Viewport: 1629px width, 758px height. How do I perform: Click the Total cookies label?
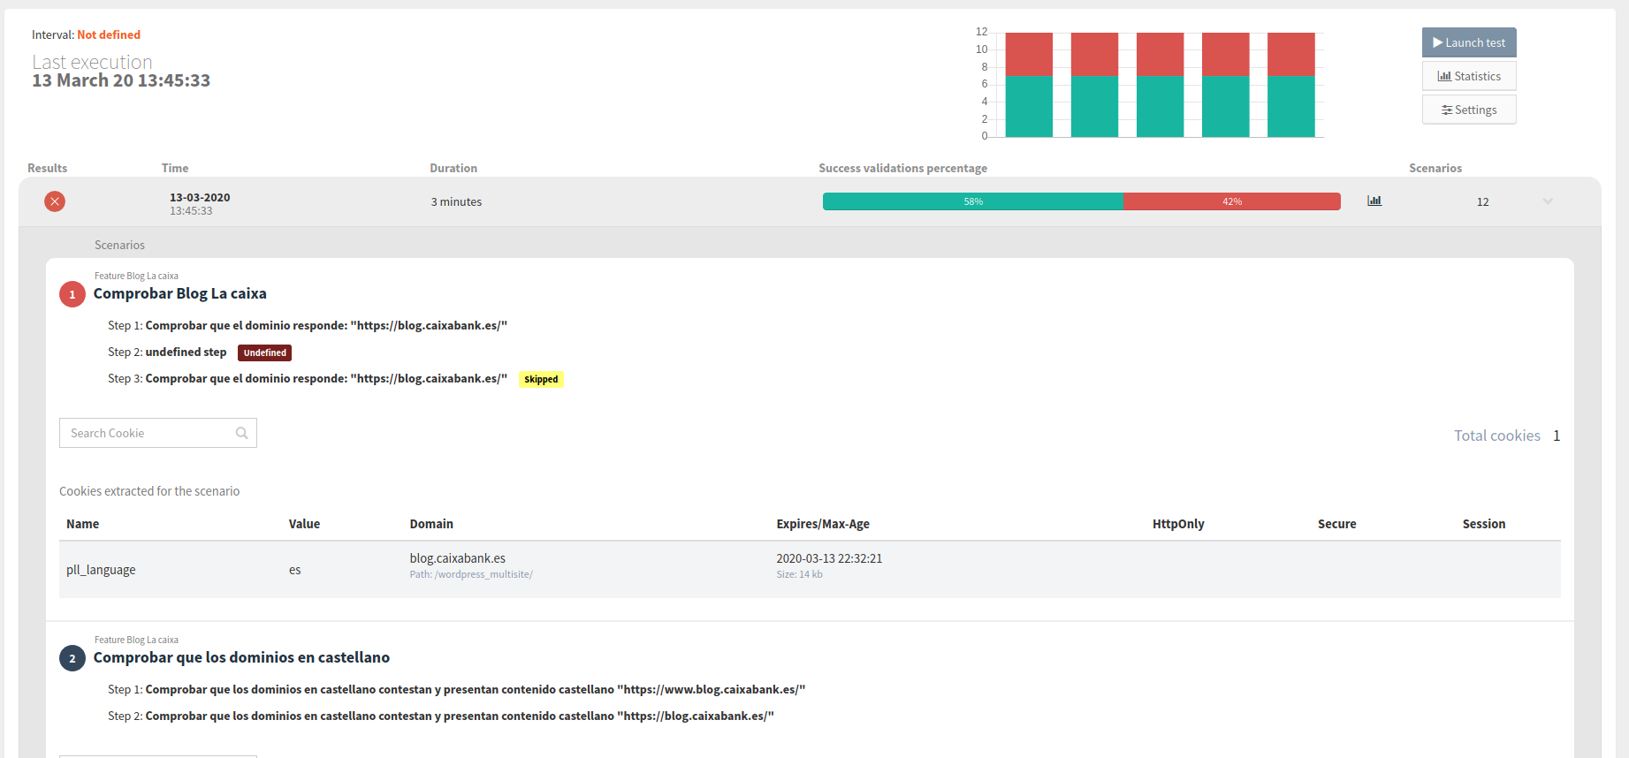tap(1497, 436)
